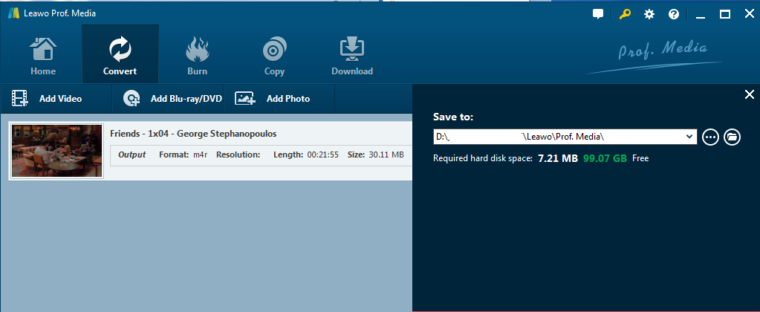Viewport: 760px width, 312px height.
Task: Open the Burn module
Action: [x=198, y=55]
